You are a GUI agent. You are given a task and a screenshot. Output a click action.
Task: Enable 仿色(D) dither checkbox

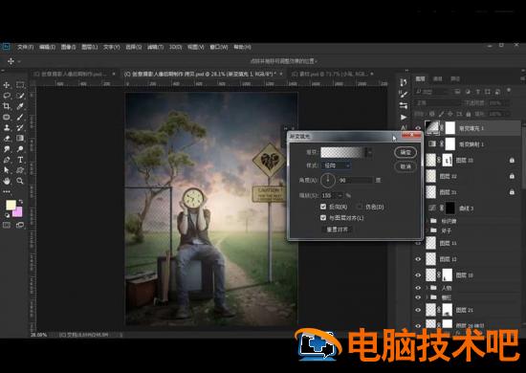(360, 207)
